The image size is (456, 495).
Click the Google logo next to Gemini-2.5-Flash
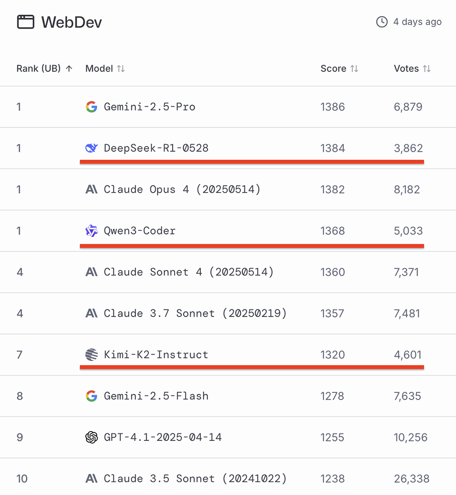[92, 396]
